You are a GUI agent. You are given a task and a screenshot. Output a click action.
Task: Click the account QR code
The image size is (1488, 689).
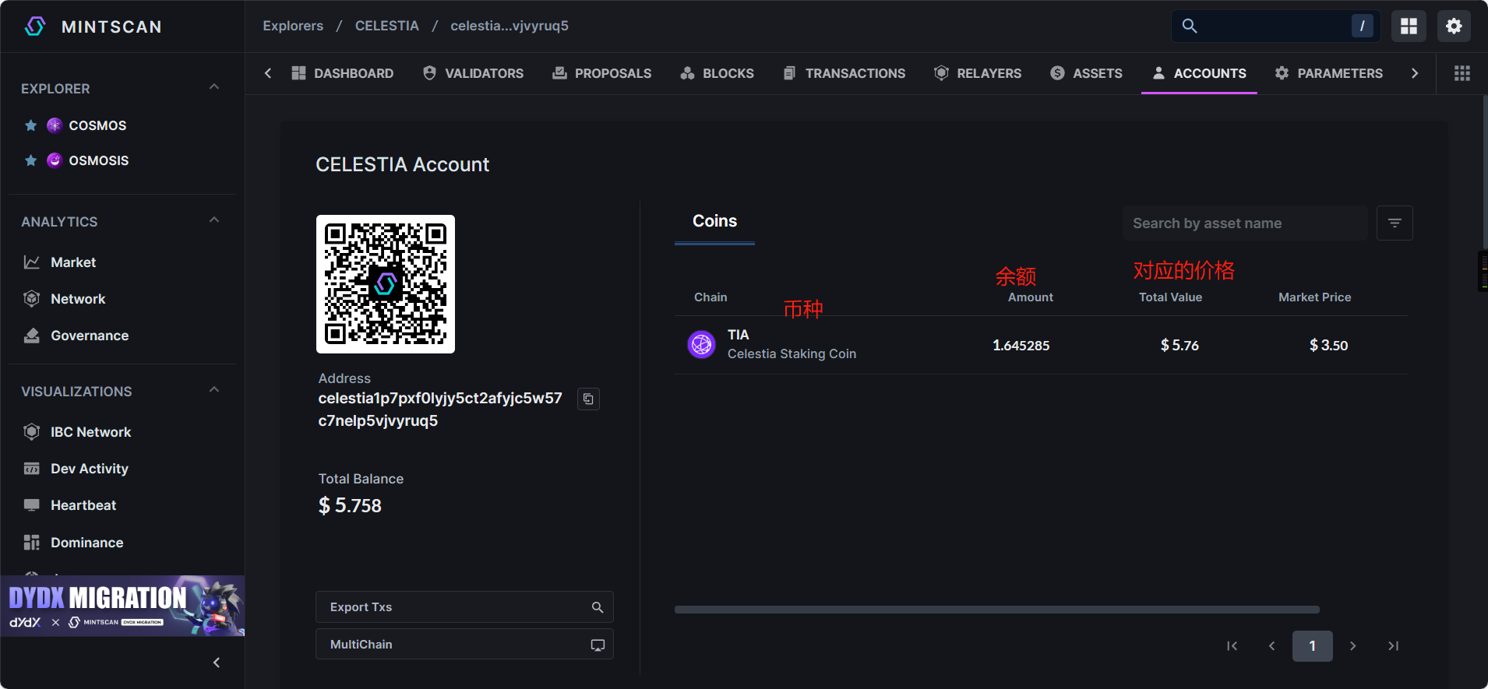[x=386, y=284]
